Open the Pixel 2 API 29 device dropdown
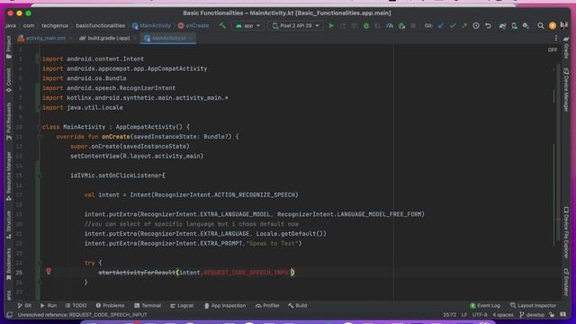Image resolution: width=576 pixels, height=324 pixels. click(296, 26)
